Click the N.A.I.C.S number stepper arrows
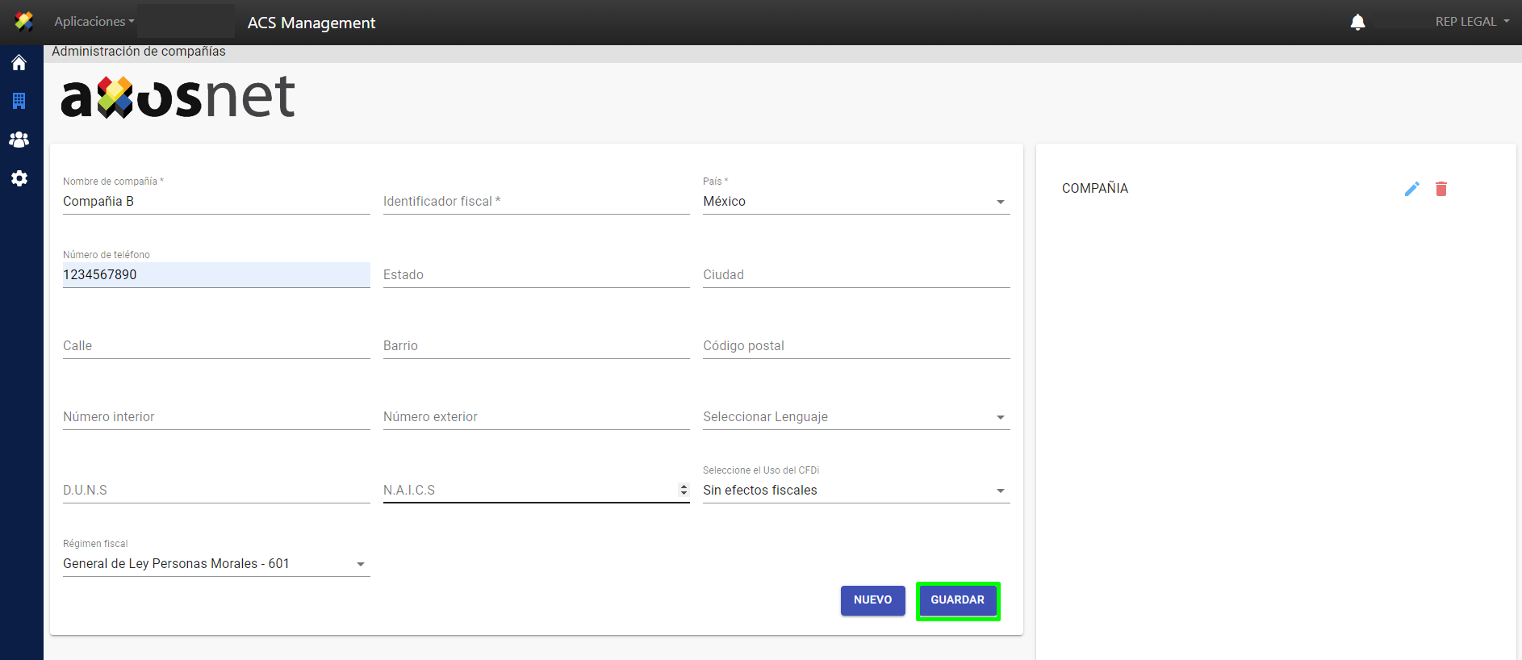1522x660 pixels. pos(684,490)
